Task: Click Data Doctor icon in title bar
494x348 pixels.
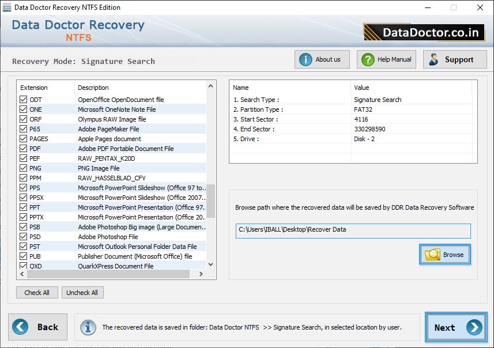Action: click(6, 7)
